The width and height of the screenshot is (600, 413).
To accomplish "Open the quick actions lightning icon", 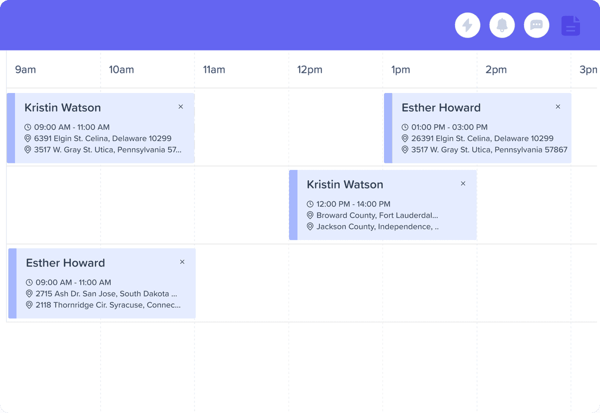I will pos(467,25).
